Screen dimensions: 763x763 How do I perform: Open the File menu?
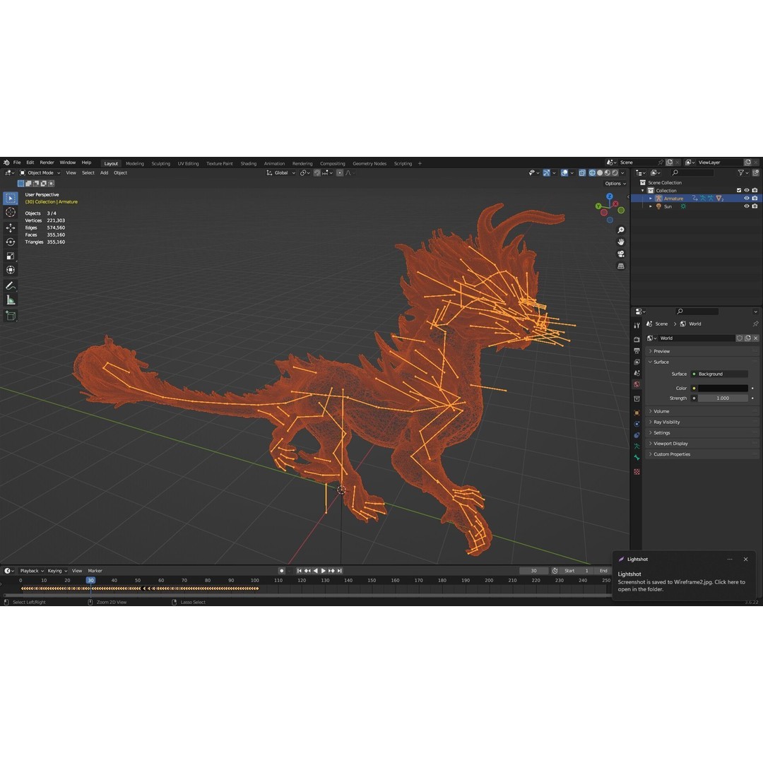(x=17, y=162)
